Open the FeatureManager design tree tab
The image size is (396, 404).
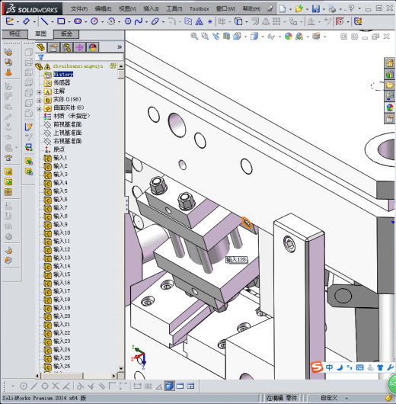41,47
